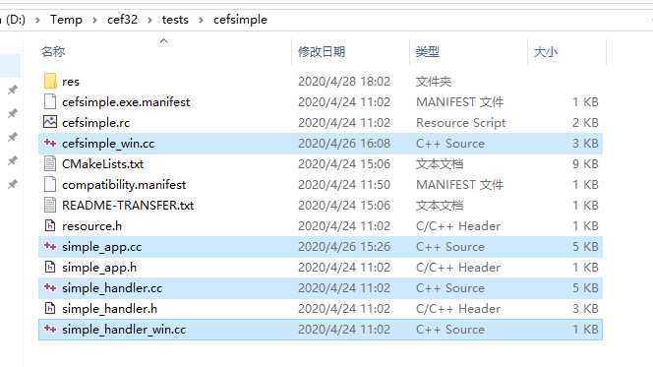Viewport: 653px width, 367px height.
Task: Click the README-TRANSFER.txt document icon
Action: click(x=50, y=205)
